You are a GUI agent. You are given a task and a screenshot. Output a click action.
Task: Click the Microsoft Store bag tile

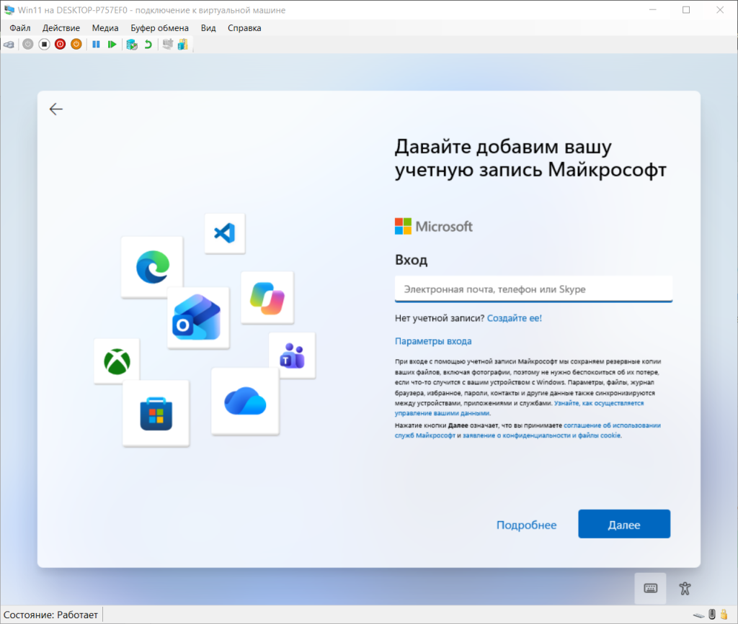156,414
